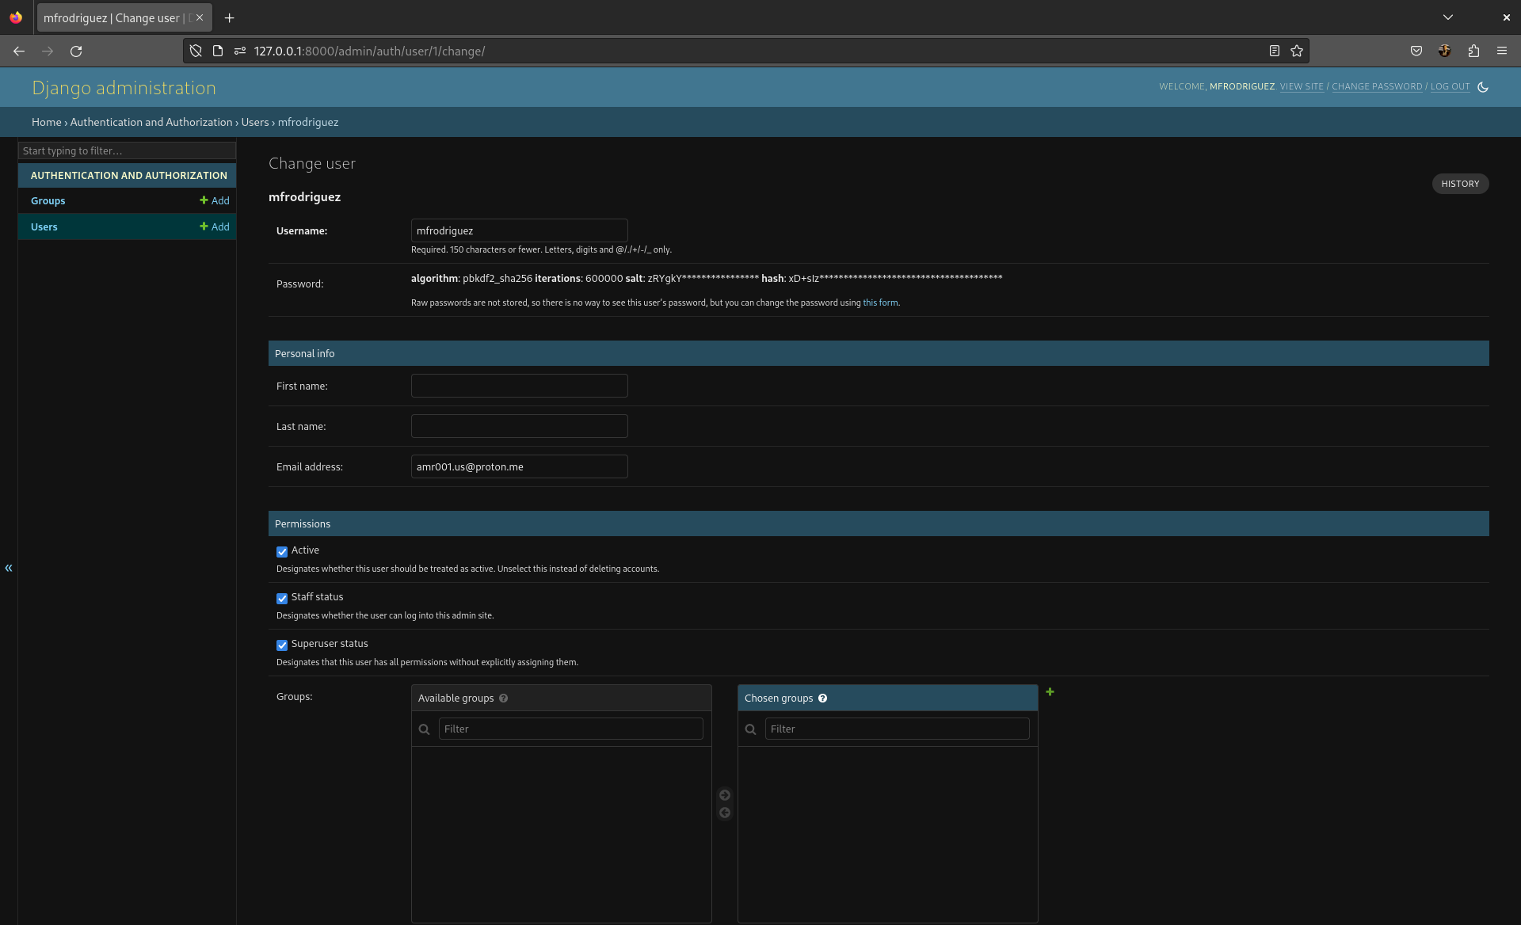Click the extensions puzzle icon in toolbar
The width and height of the screenshot is (1521, 925).
(x=1473, y=51)
